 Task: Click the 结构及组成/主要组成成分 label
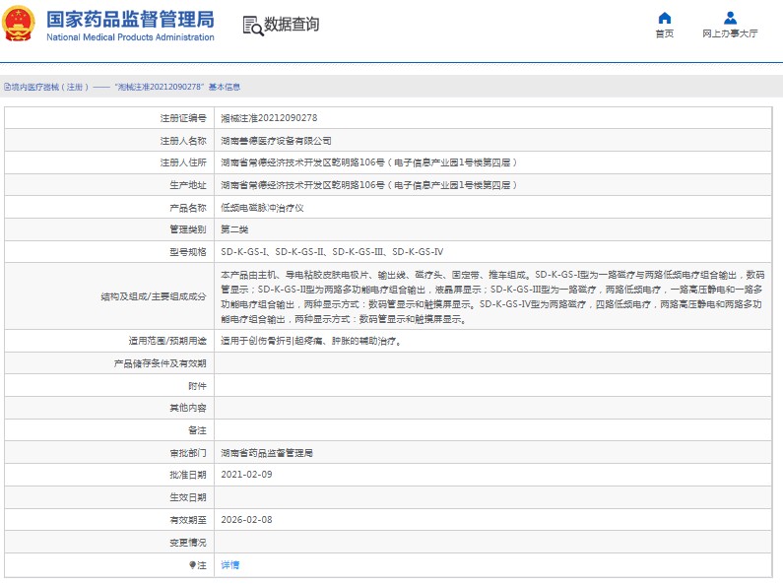(x=154, y=296)
